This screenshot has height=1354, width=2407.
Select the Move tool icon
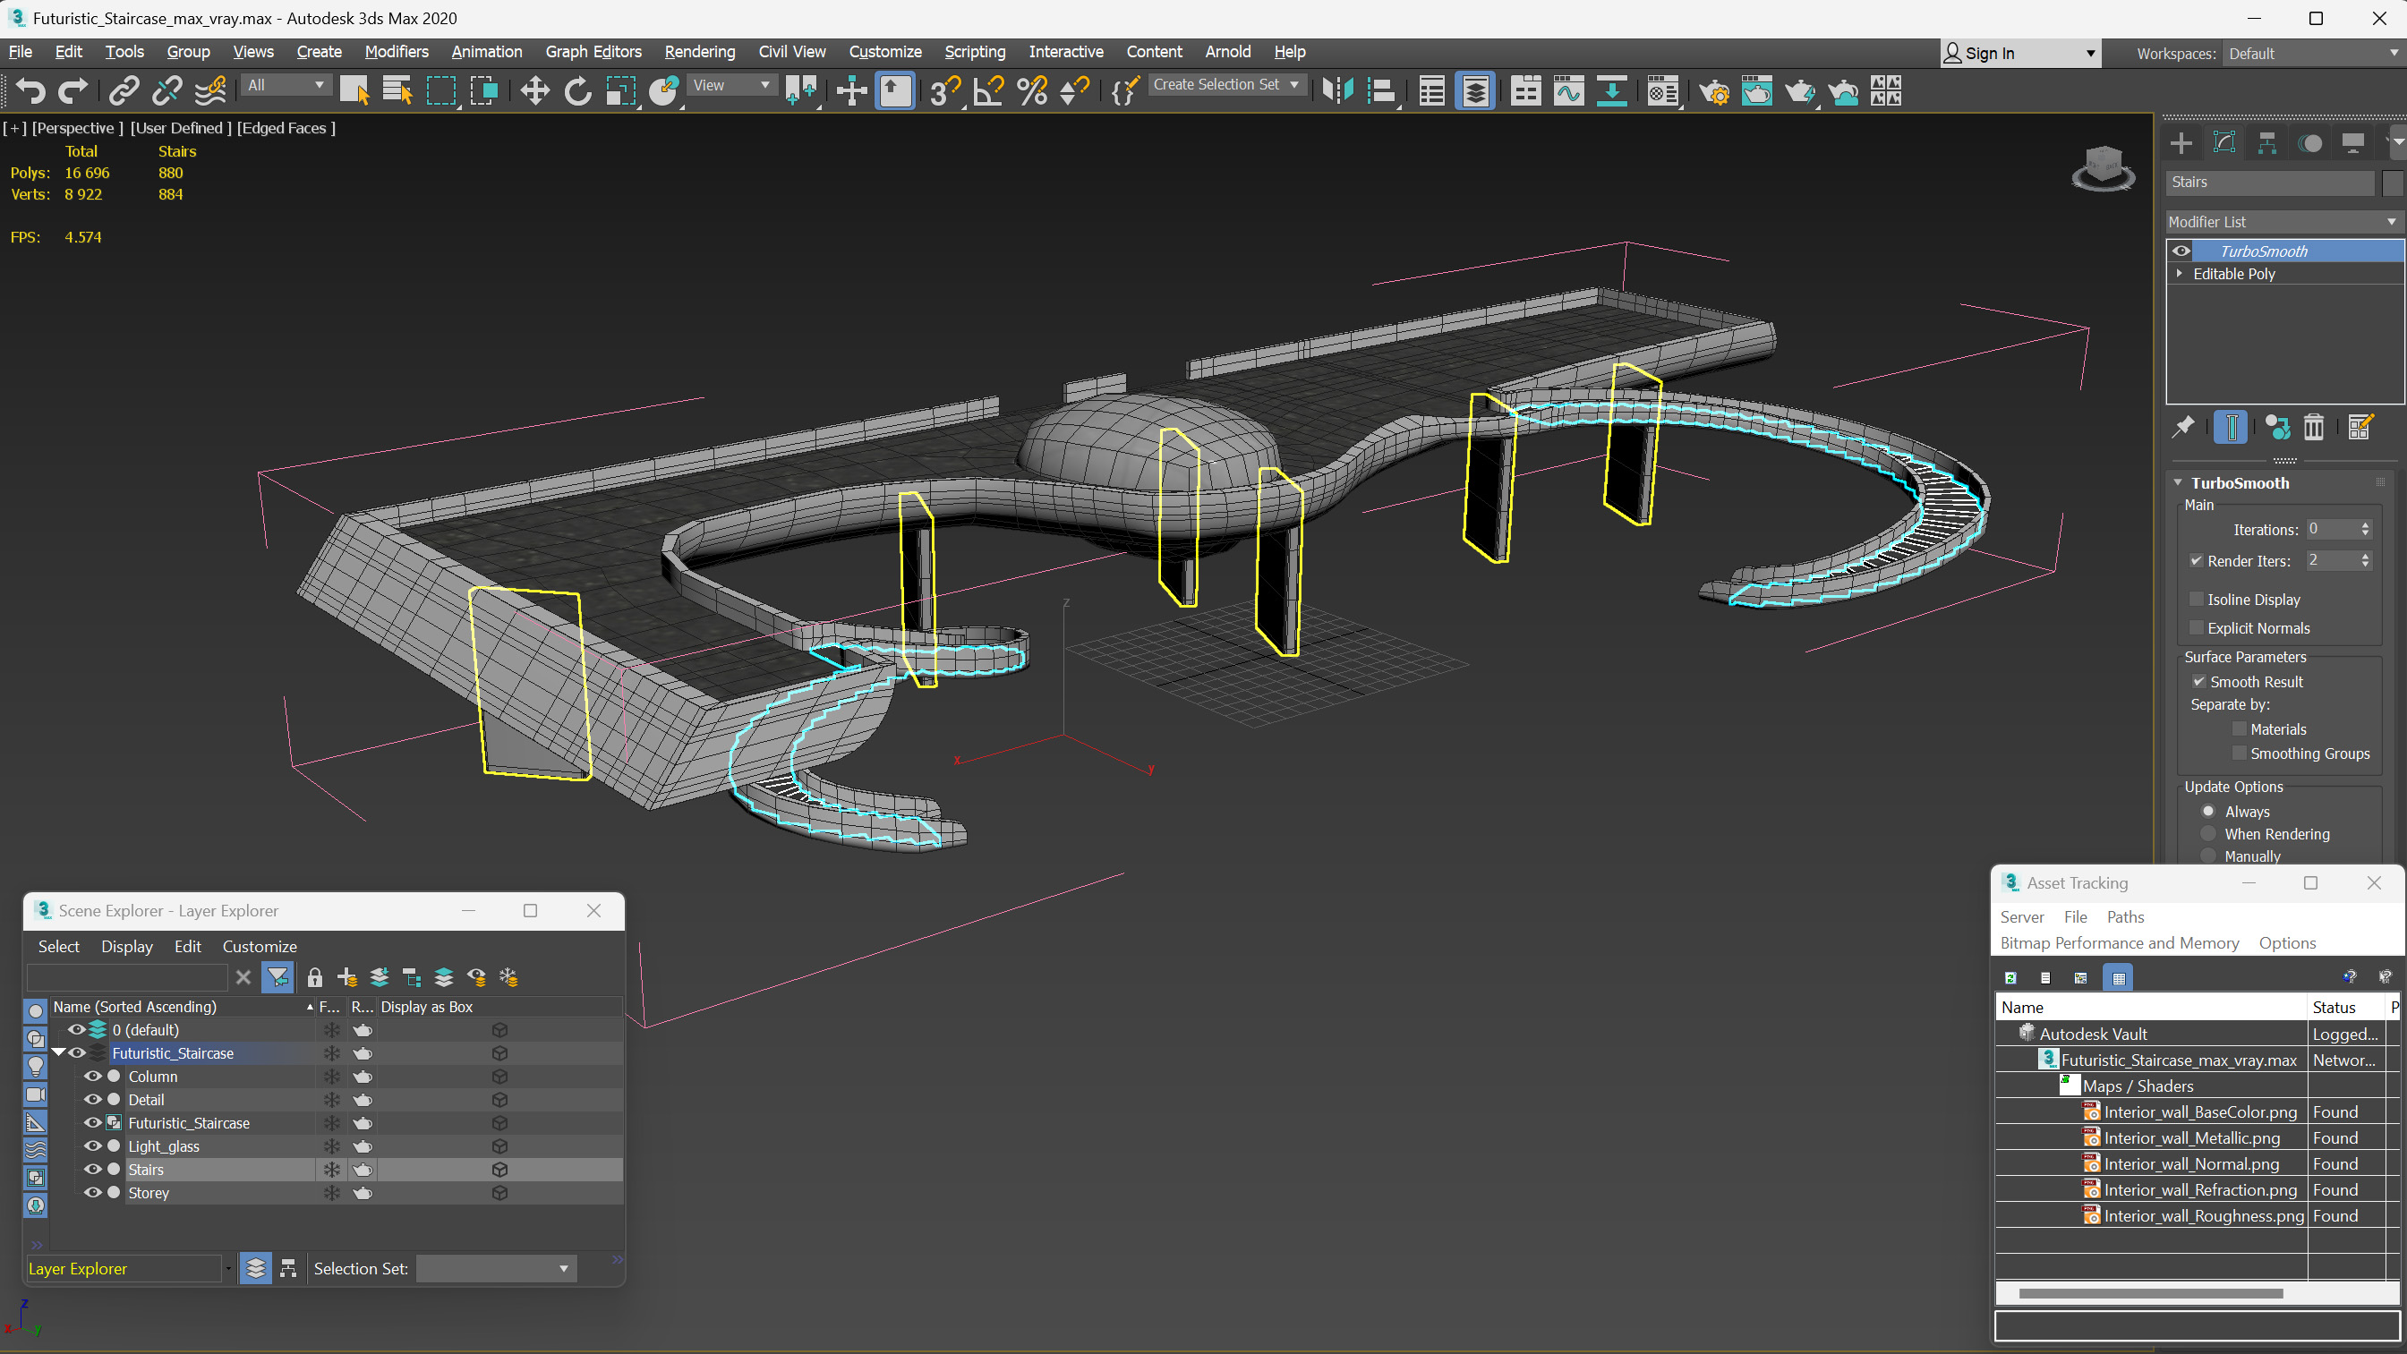[534, 90]
